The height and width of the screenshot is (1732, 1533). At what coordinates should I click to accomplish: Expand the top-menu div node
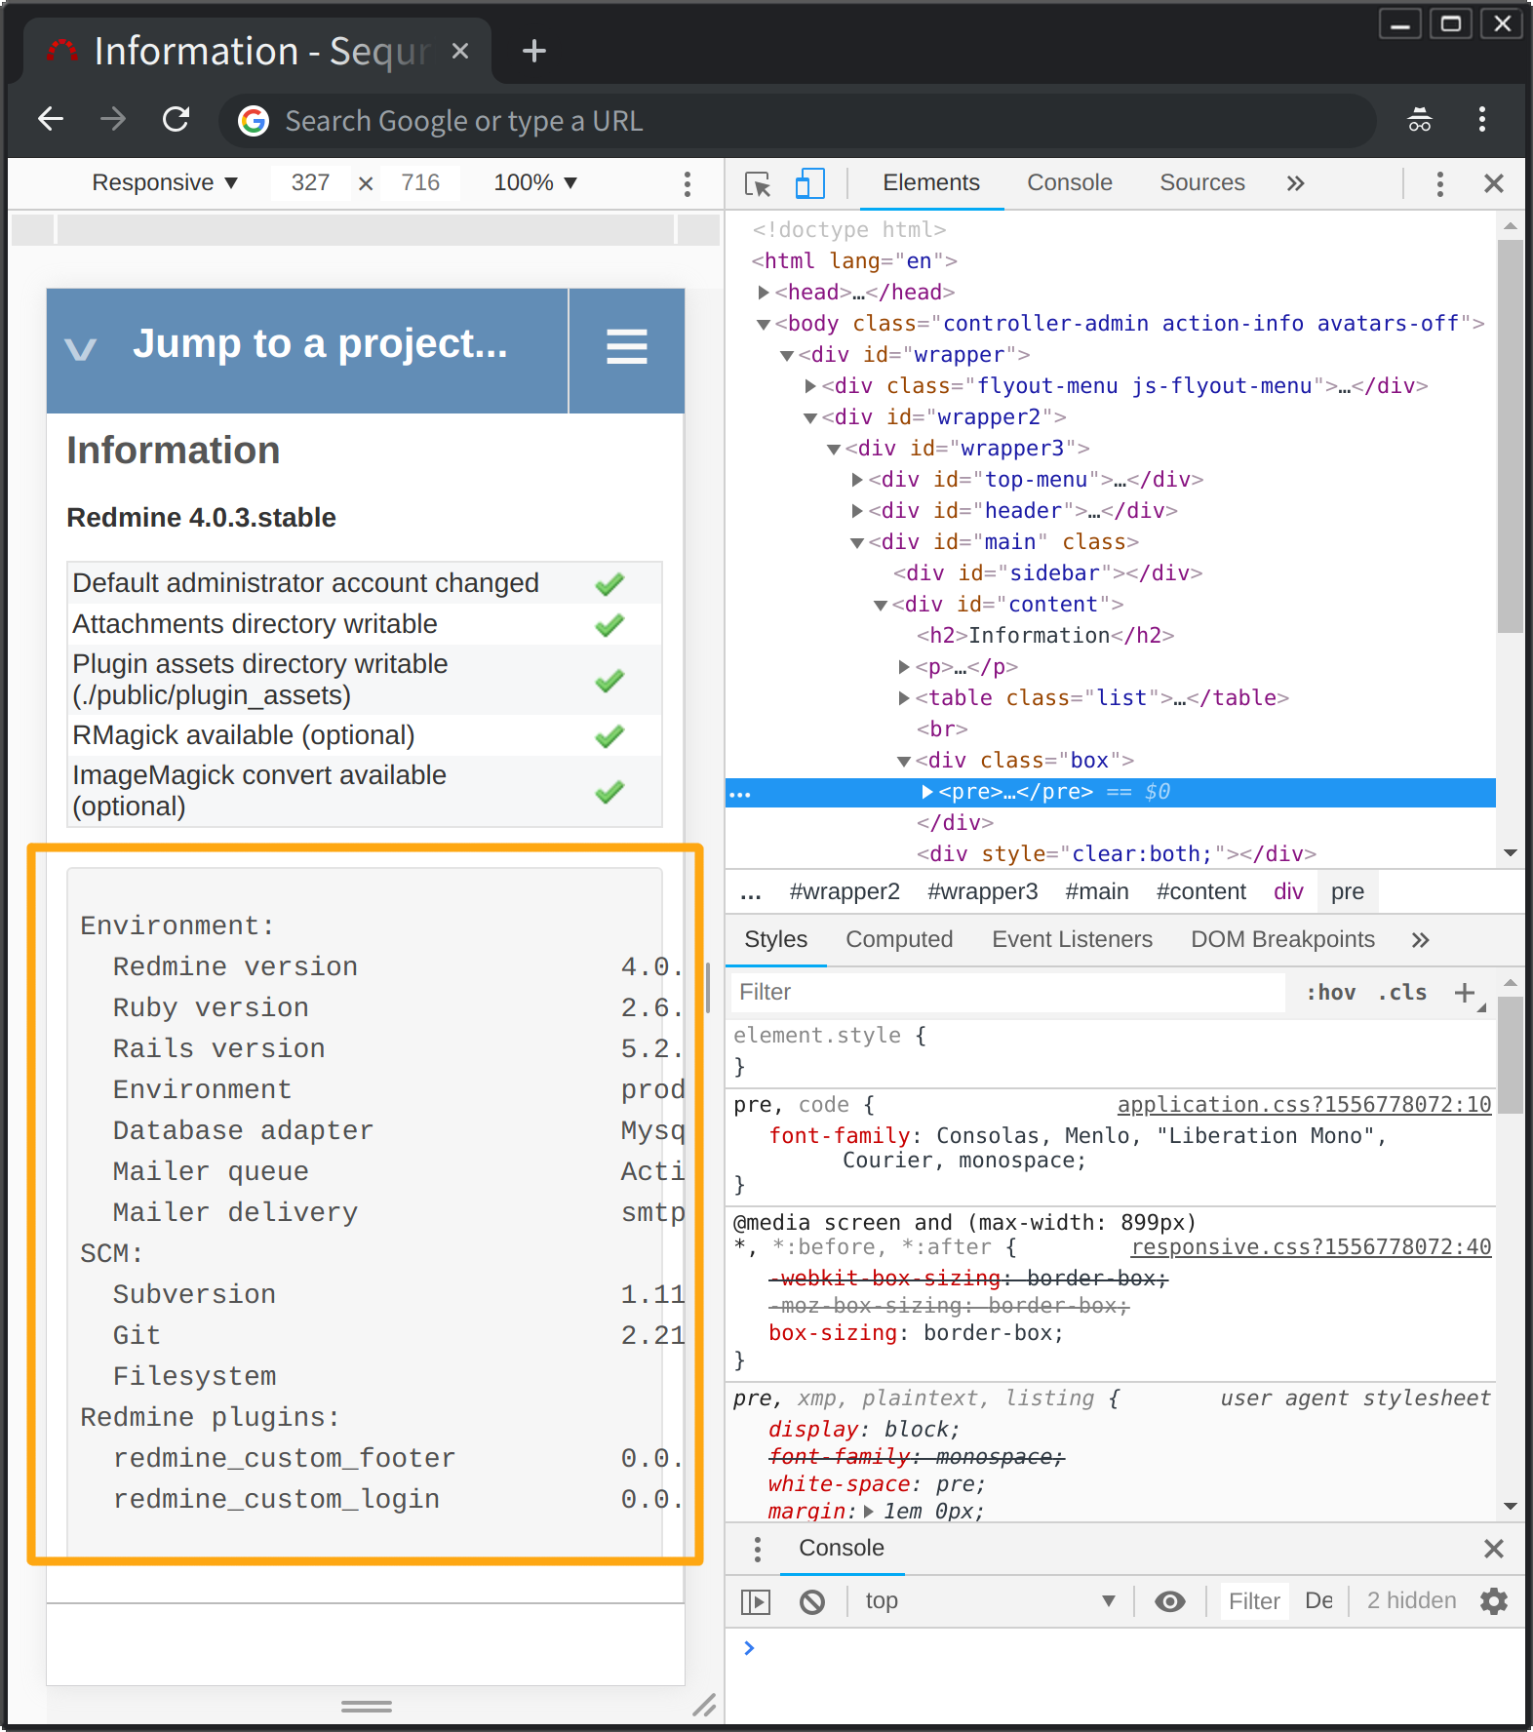click(x=857, y=480)
